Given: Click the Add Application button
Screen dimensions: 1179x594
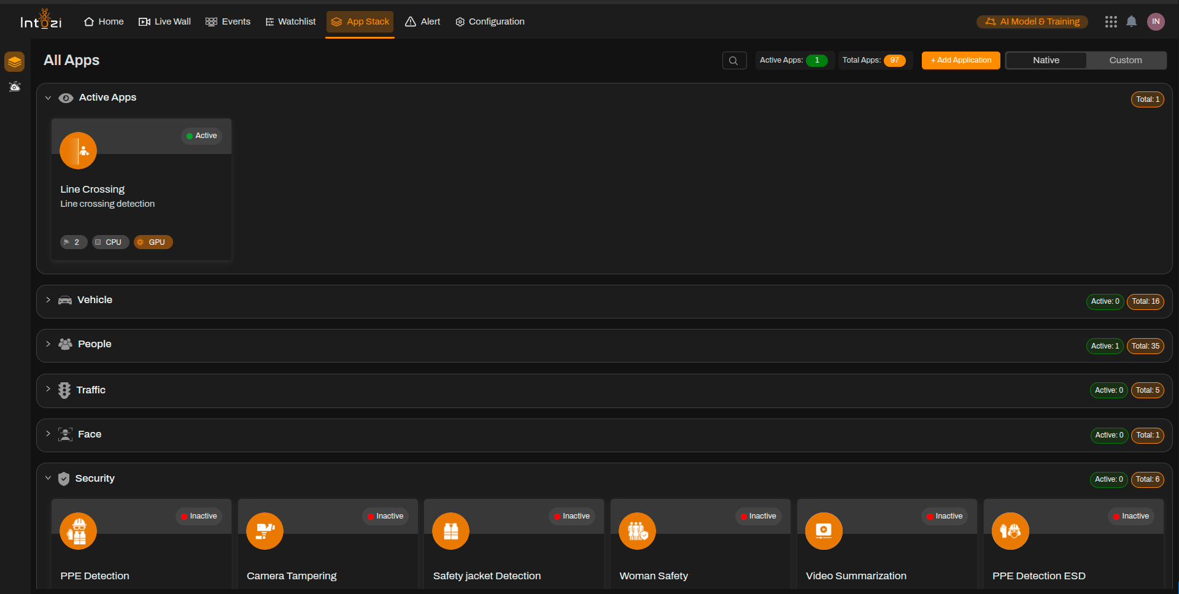Looking at the screenshot, I should pyautogui.click(x=961, y=60).
